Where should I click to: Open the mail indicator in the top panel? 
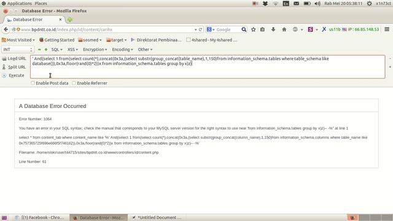click(296, 4)
